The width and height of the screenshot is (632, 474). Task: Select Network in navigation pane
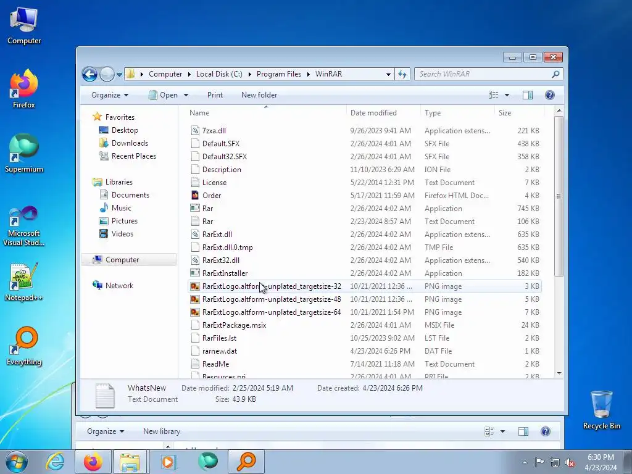point(119,285)
